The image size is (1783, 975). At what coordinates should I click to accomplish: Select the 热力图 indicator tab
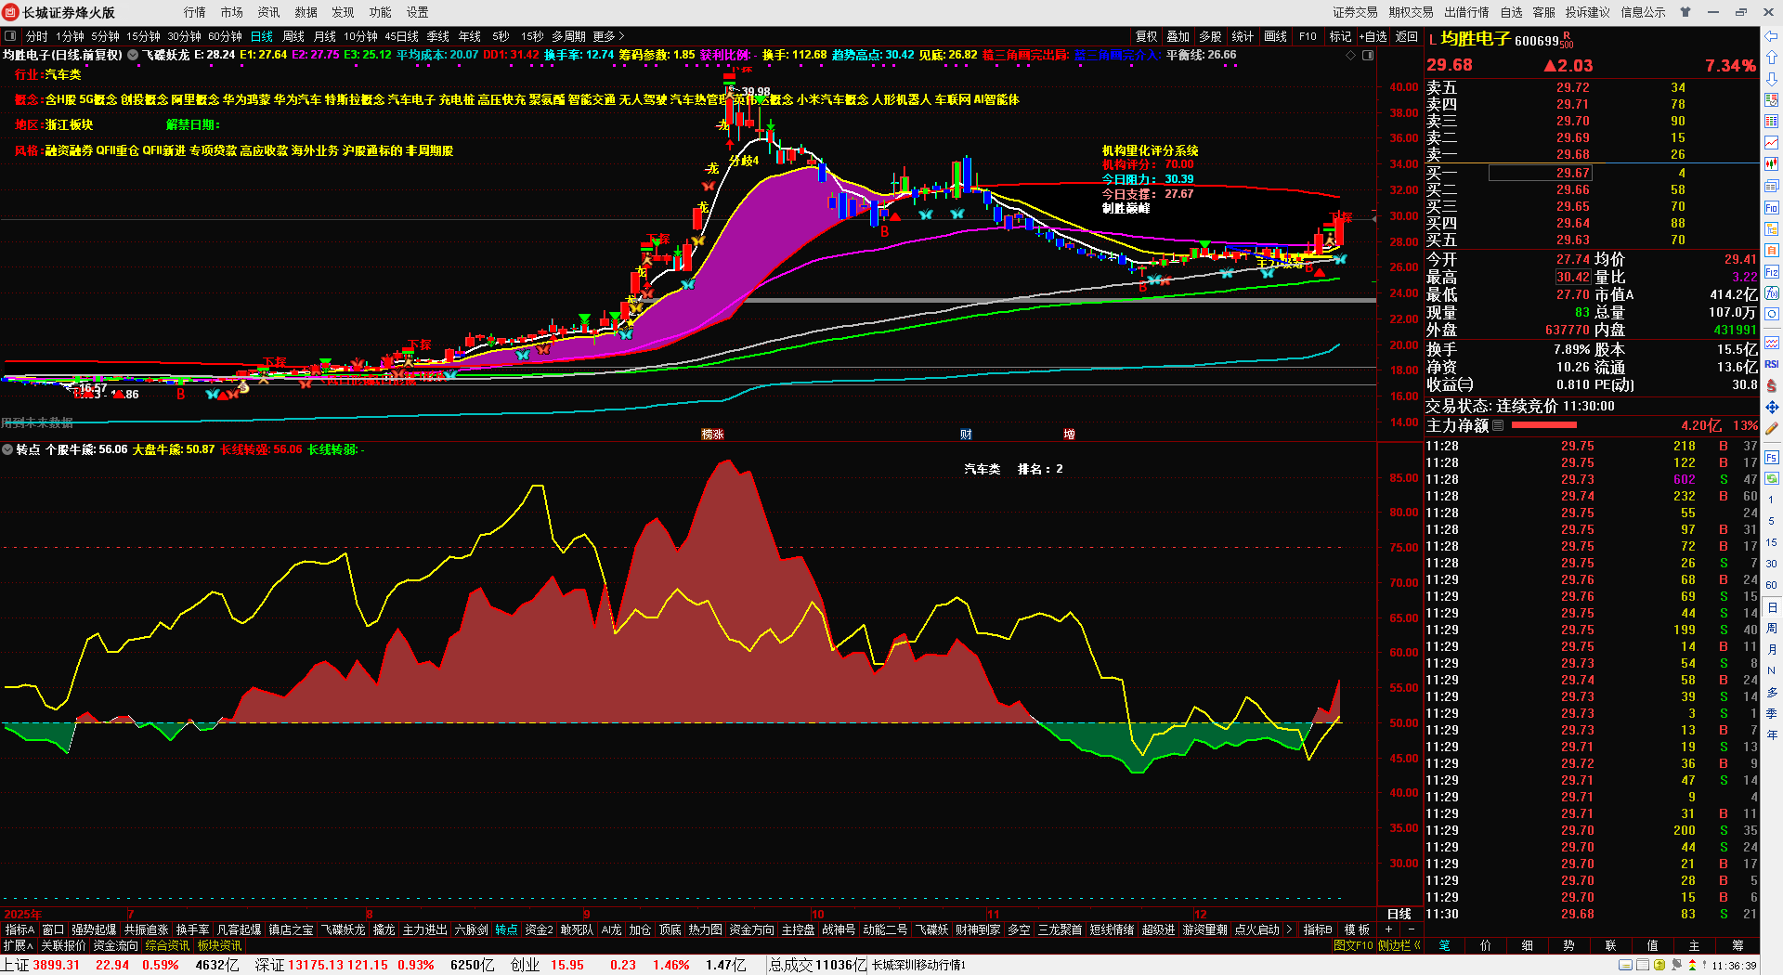[x=705, y=929]
